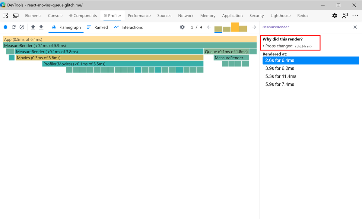Image resolution: width=362 pixels, height=219 pixels.
Task: Open the profiler settings gear
Action: coord(183,27)
